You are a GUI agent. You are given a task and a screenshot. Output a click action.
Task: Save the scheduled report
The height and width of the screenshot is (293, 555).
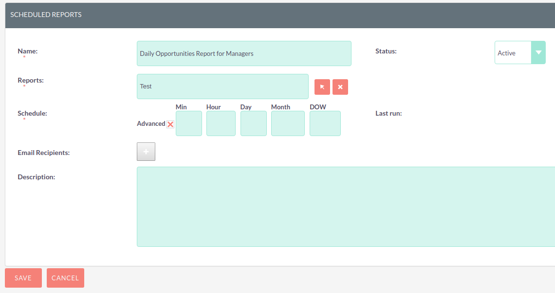coord(23,277)
